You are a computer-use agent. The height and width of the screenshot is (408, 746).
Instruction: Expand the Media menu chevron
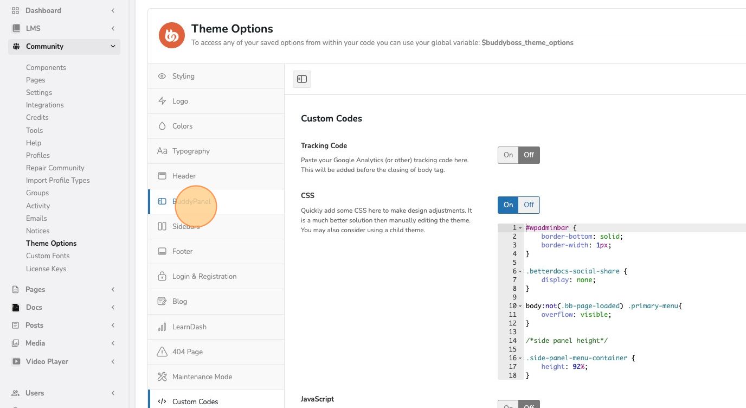pyautogui.click(x=113, y=343)
